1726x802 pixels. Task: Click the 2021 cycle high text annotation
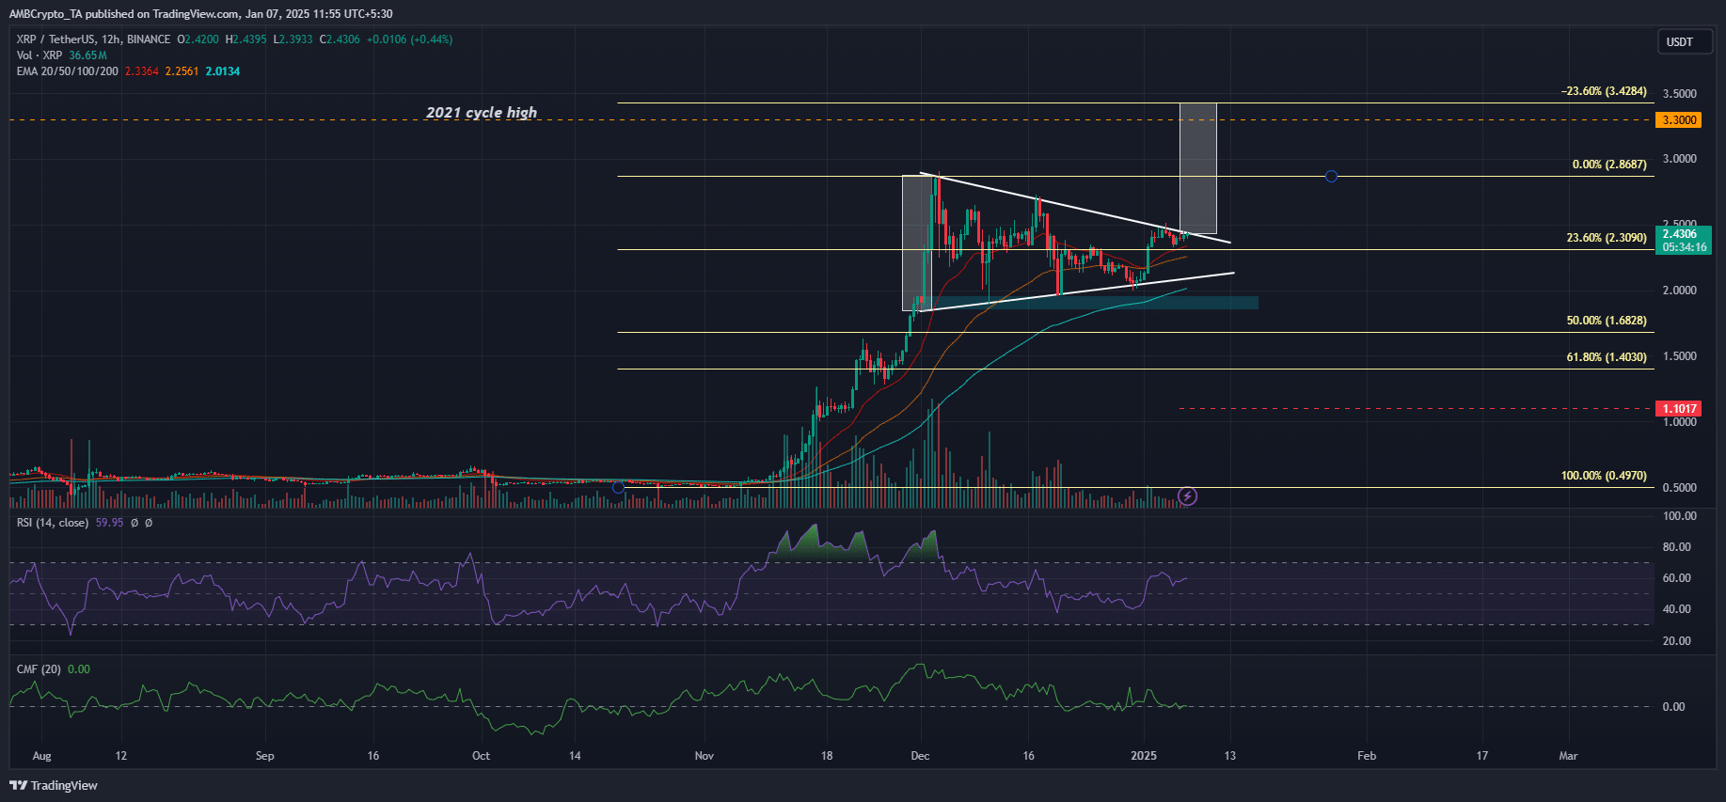(482, 112)
